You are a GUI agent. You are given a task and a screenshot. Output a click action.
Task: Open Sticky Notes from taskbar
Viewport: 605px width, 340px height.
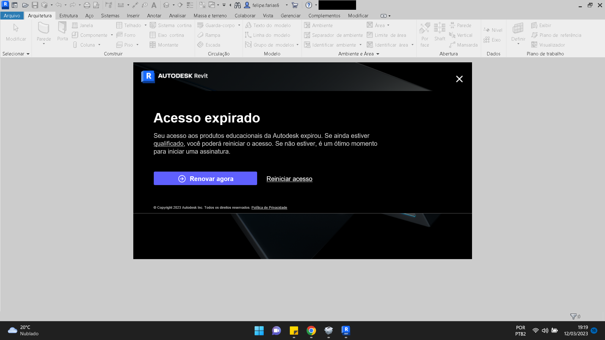(294, 331)
